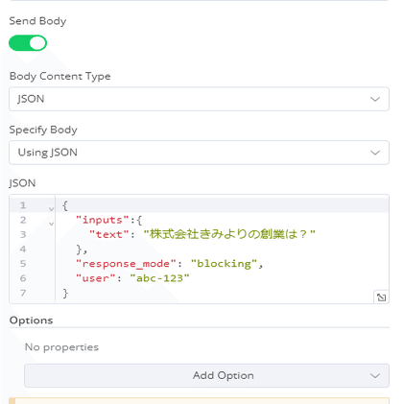The image size is (404, 404).
Task: Click line number 4 in editor gutter
Action: 23,249
